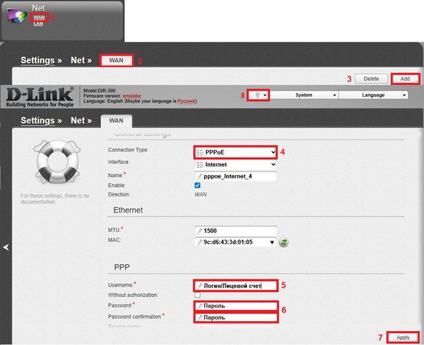The width and height of the screenshot is (424, 345).
Task: Click Net breadcrumb in the lower header
Action: tap(78, 120)
